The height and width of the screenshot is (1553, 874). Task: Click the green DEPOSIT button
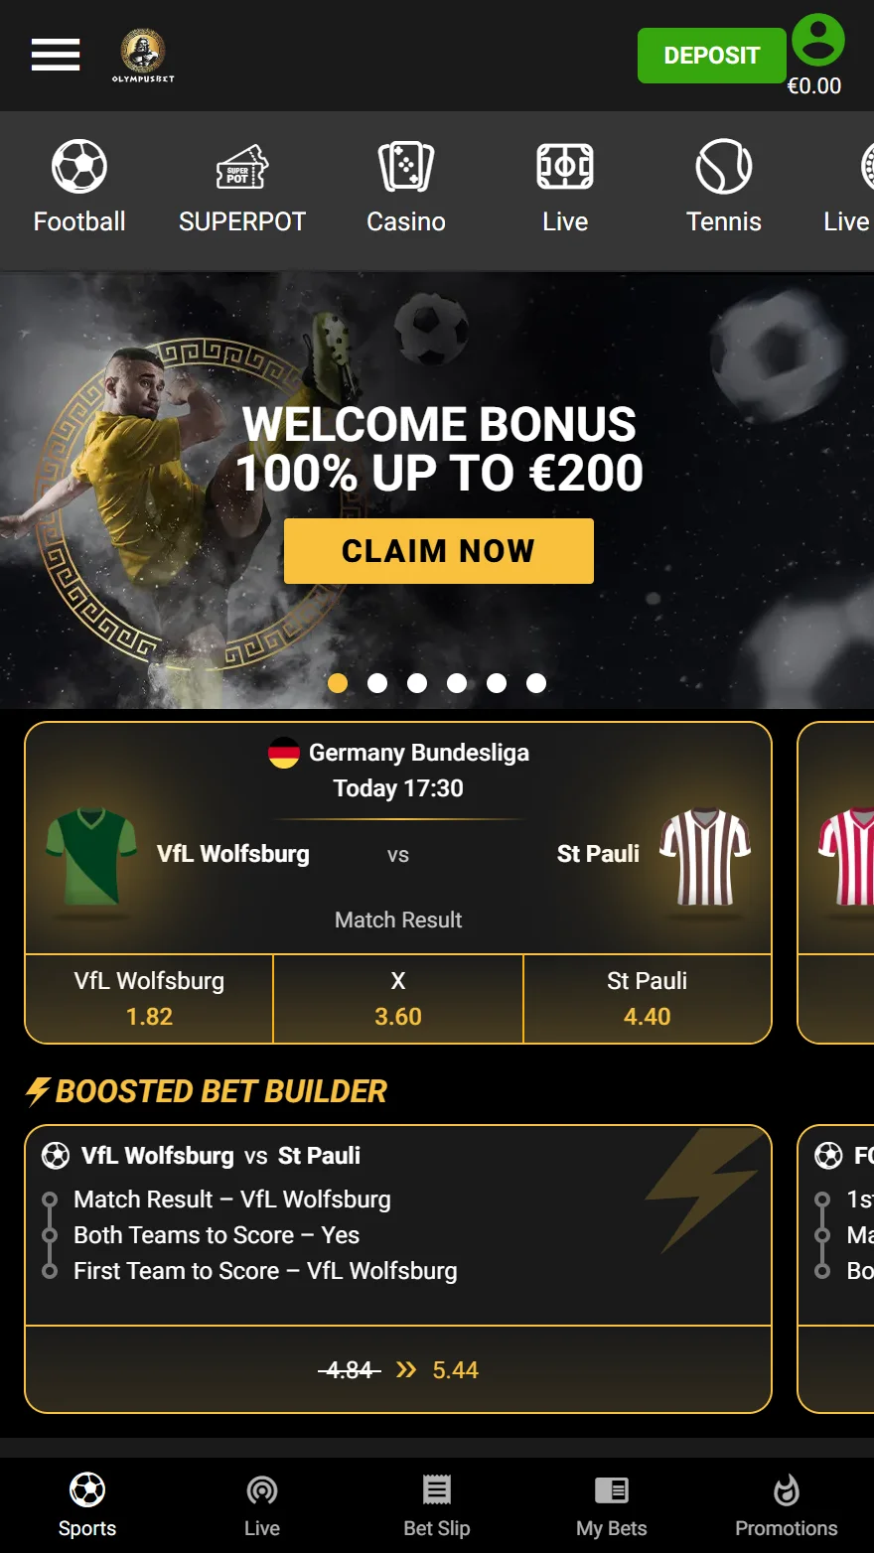point(712,56)
